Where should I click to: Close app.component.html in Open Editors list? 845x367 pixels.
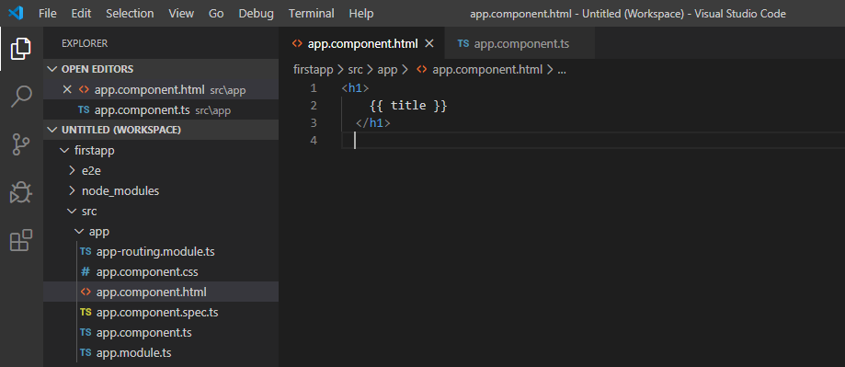(x=67, y=89)
